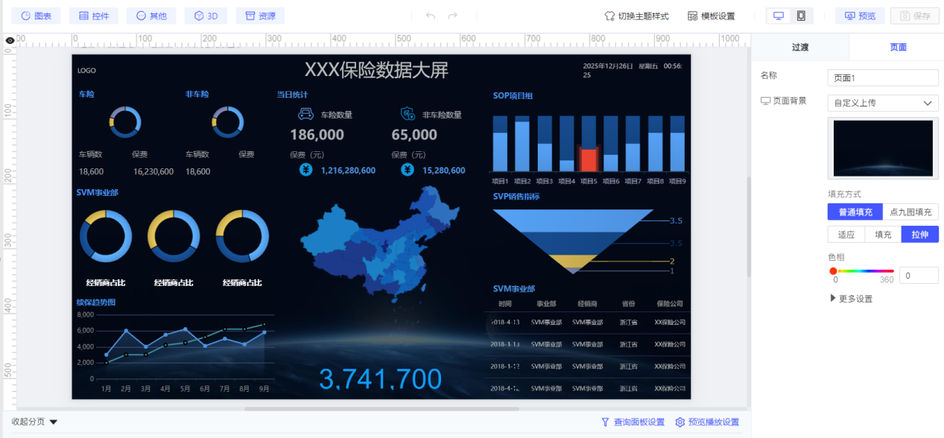
Task: Select the shield icon beside 非车险数量
Action: point(408,114)
